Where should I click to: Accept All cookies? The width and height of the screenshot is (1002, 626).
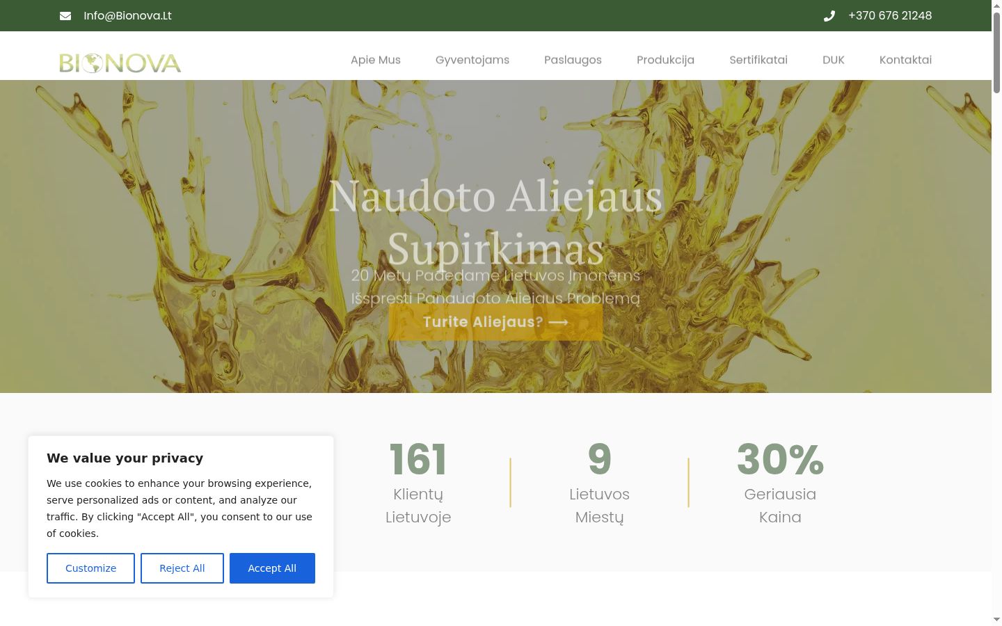(272, 568)
